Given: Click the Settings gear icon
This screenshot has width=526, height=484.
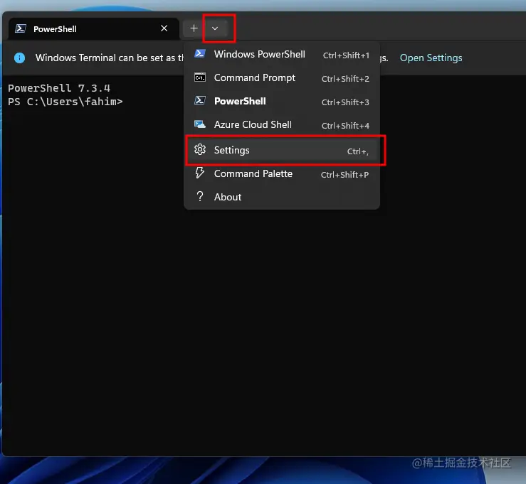Looking at the screenshot, I should [200, 150].
